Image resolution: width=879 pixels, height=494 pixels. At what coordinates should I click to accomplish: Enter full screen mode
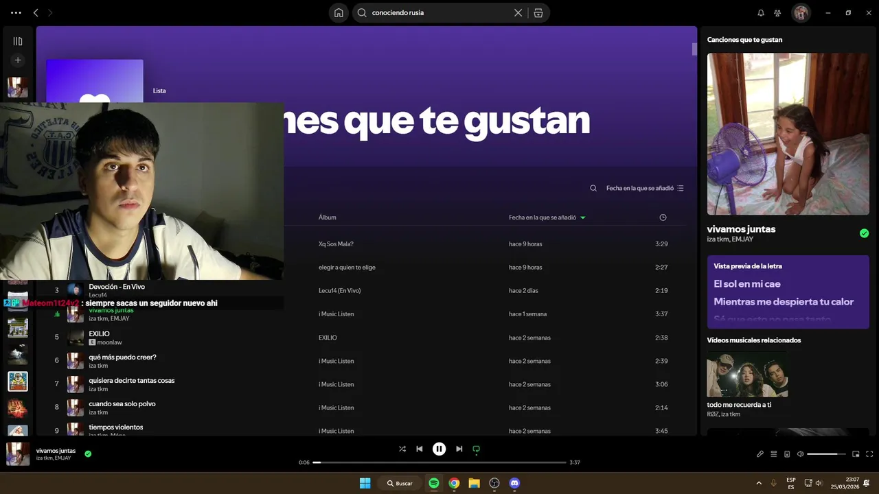(869, 454)
